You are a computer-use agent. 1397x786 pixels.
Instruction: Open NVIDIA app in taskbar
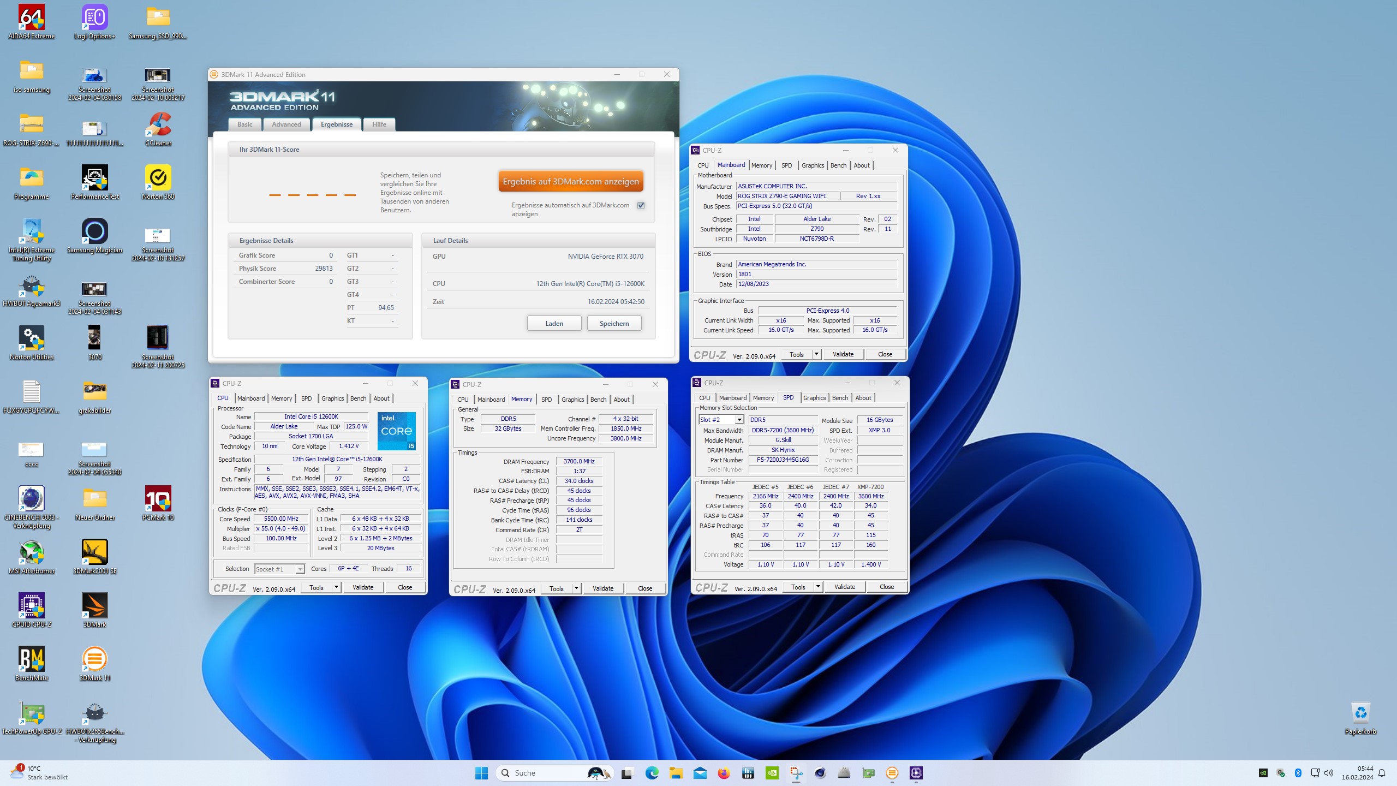[x=772, y=773]
